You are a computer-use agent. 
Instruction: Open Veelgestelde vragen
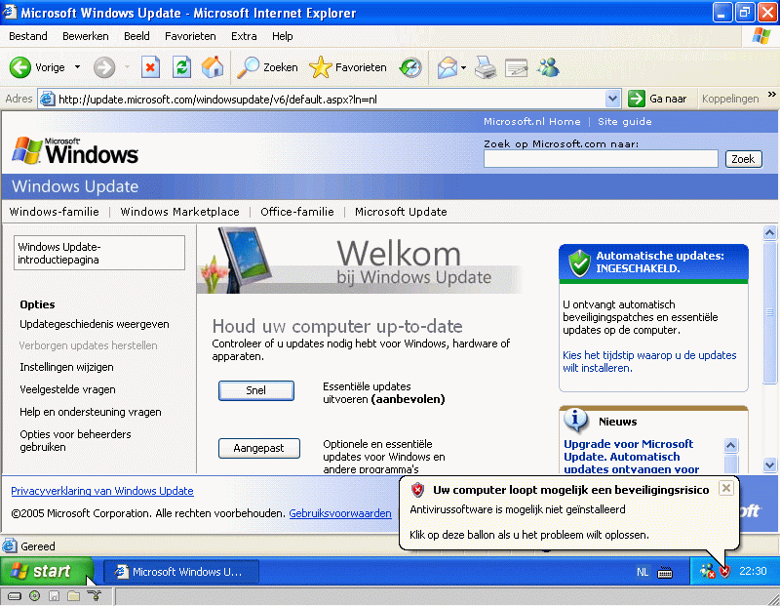click(67, 389)
